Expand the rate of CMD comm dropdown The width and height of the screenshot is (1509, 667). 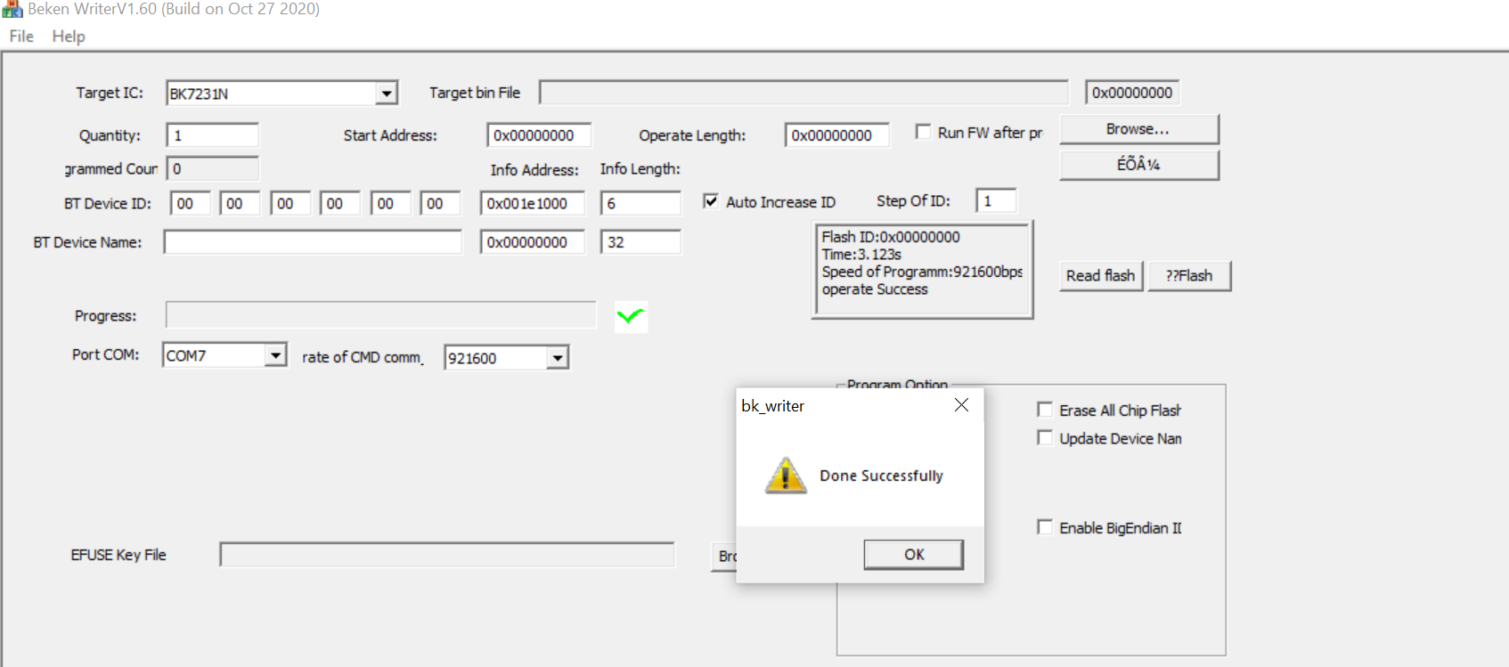[x=558, y=358]
